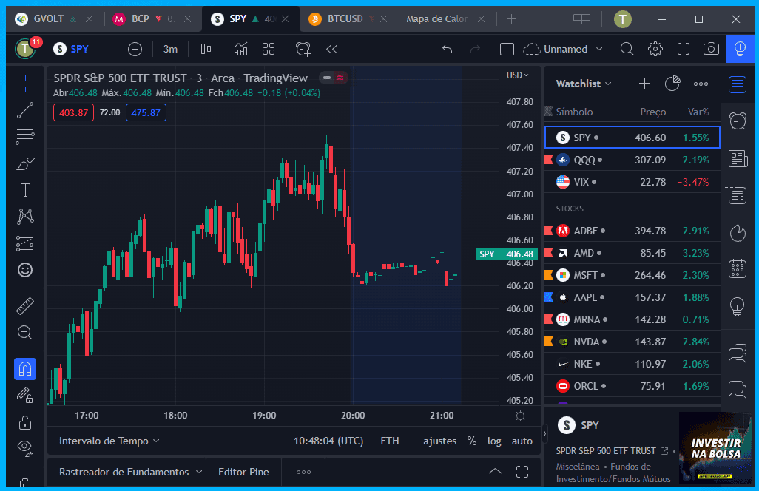The width and height of the screenshot is (759, 491).
Task: Click the 3m timeframe interval button
Action: point(170,49)
